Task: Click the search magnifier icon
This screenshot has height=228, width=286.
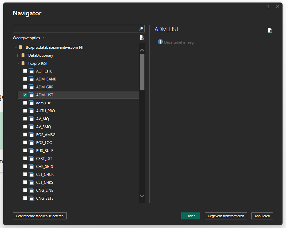Action: click(x=141, y=29)
